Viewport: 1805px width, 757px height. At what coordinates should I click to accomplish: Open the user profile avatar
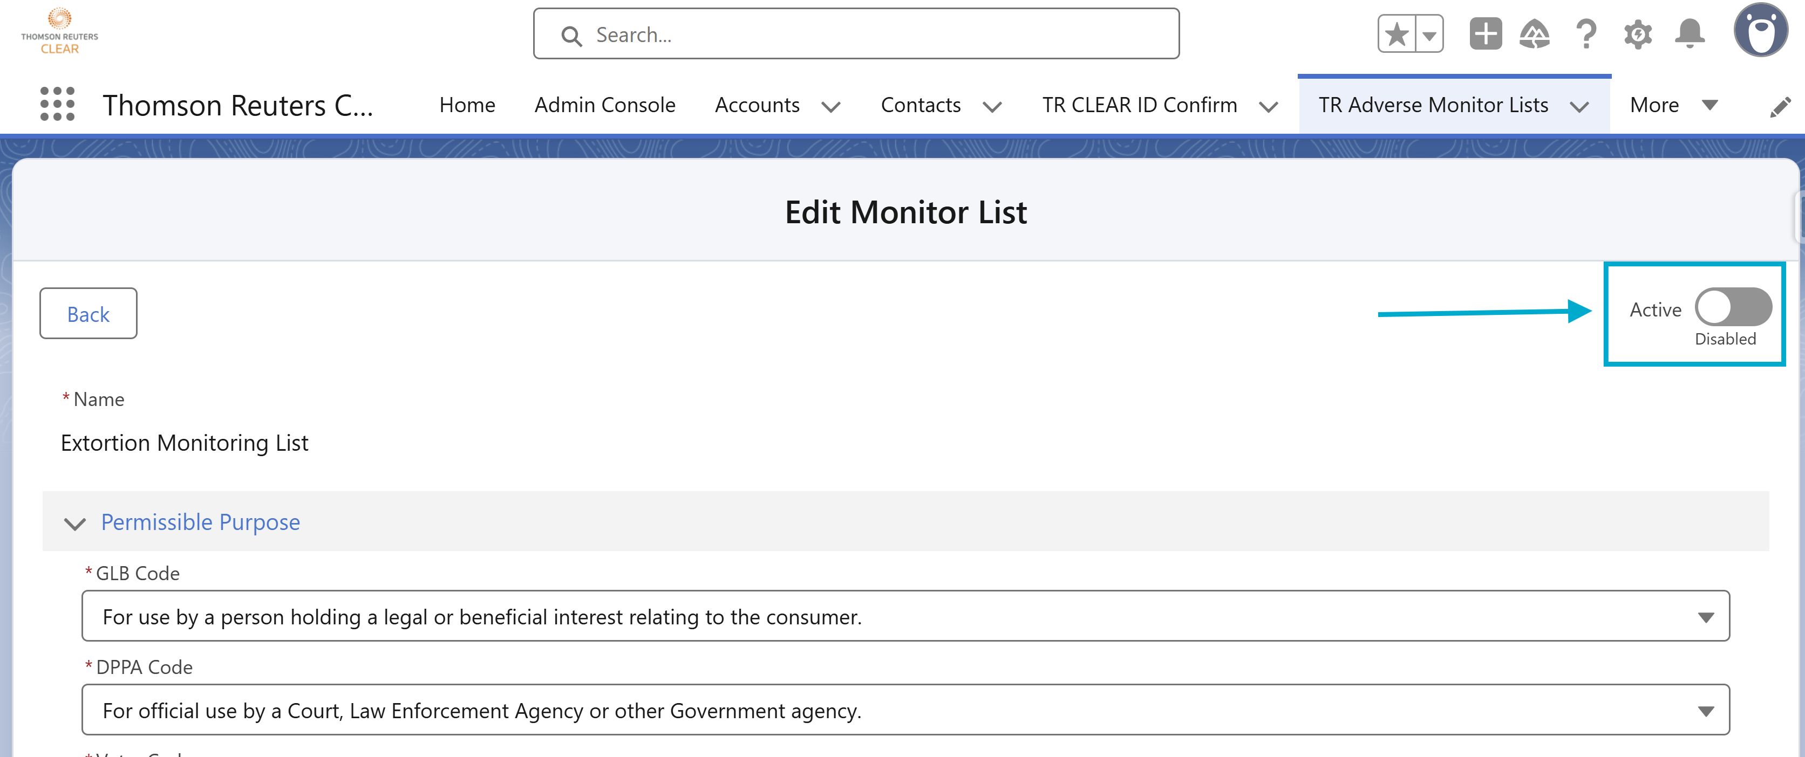pyautogui.click(x=1761, y=31)
